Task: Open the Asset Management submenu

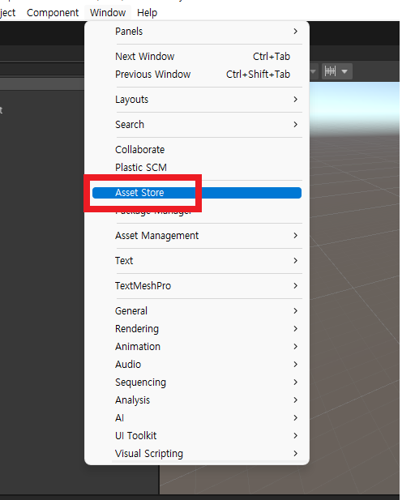Action: click(197, 236)
